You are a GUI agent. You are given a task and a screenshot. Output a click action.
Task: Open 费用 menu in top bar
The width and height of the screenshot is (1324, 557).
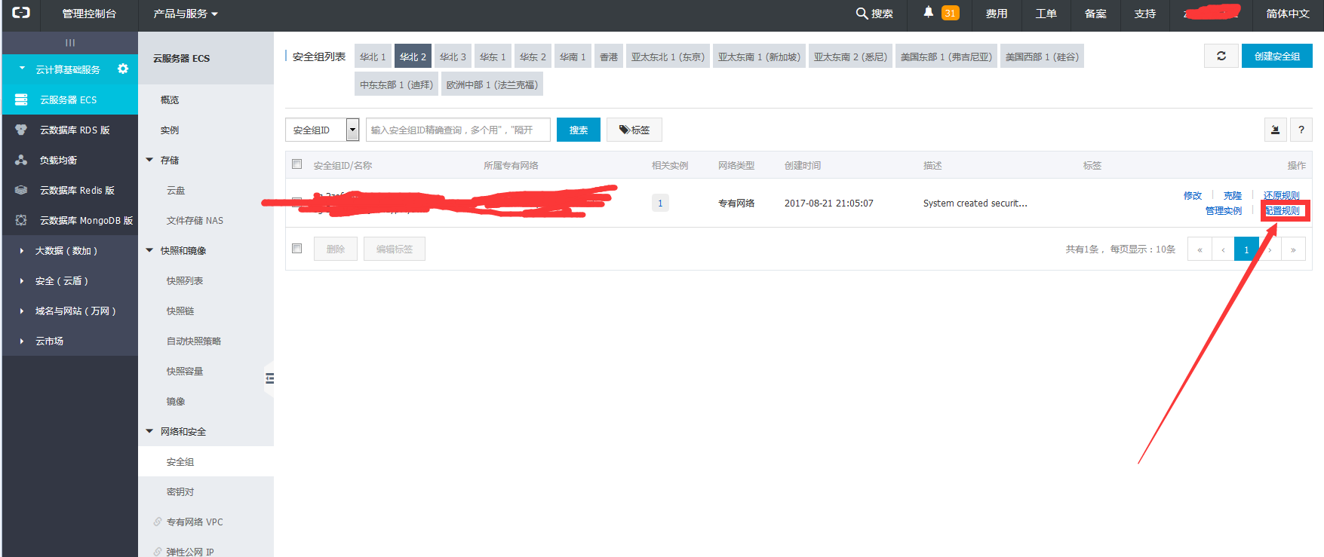click(997, 14)
